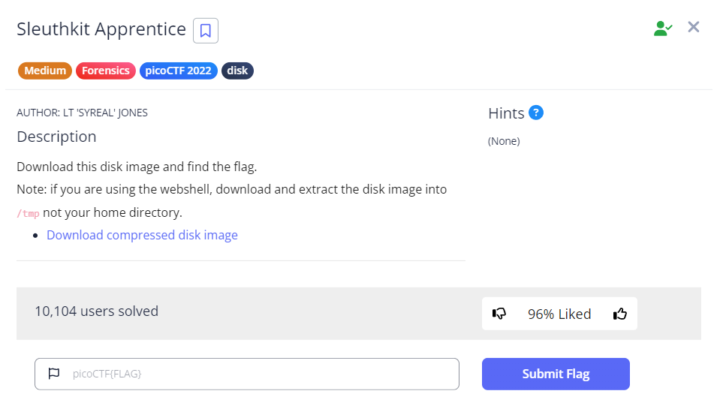Click the Hints heading
The width and height of the screenshot is (714, 415).
point(506,113)
